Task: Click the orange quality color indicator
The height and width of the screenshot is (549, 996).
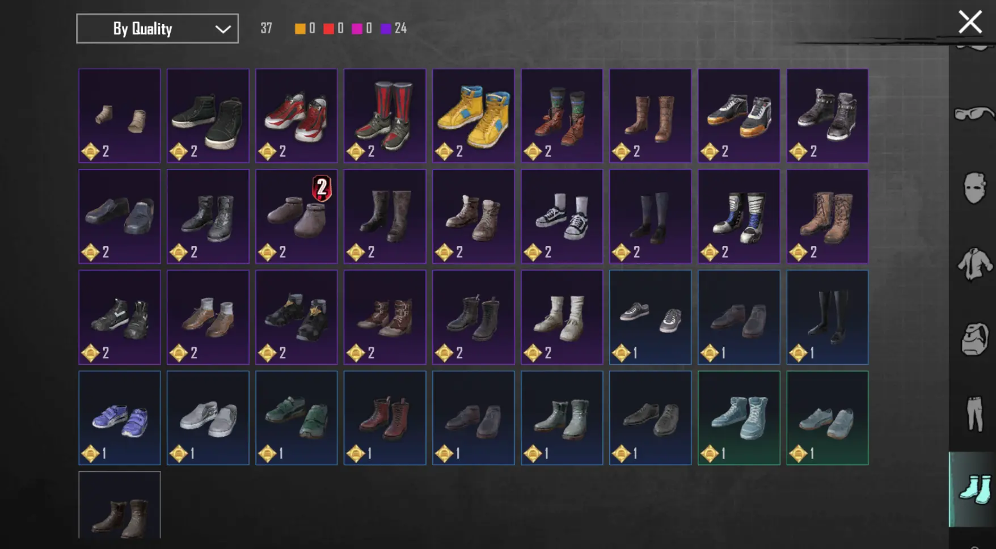Action: [300, 28]
